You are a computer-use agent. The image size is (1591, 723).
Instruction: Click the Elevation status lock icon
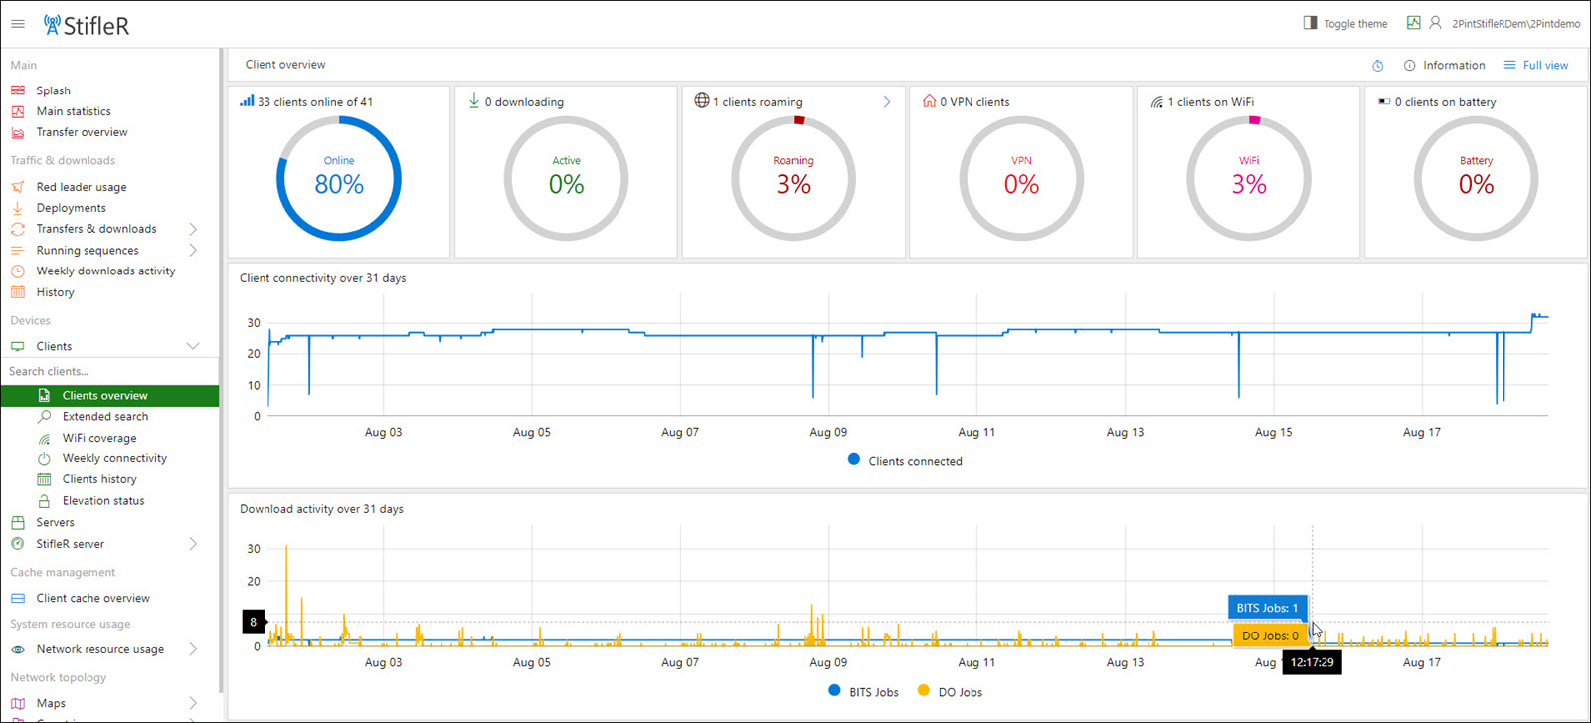(44, 501)
